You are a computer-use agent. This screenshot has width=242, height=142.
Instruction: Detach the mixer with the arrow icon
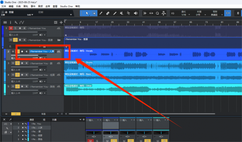point(10,119)
